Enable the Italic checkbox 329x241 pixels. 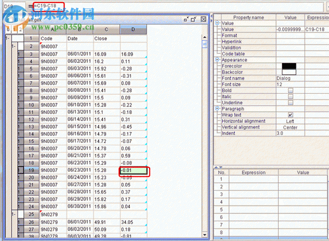290,97
